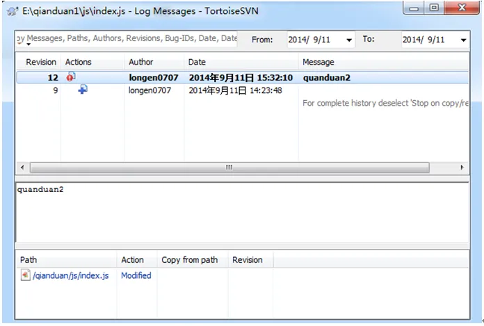Focus the log filter search box
This screenshot has width=484, height=326.
[127, 39]
